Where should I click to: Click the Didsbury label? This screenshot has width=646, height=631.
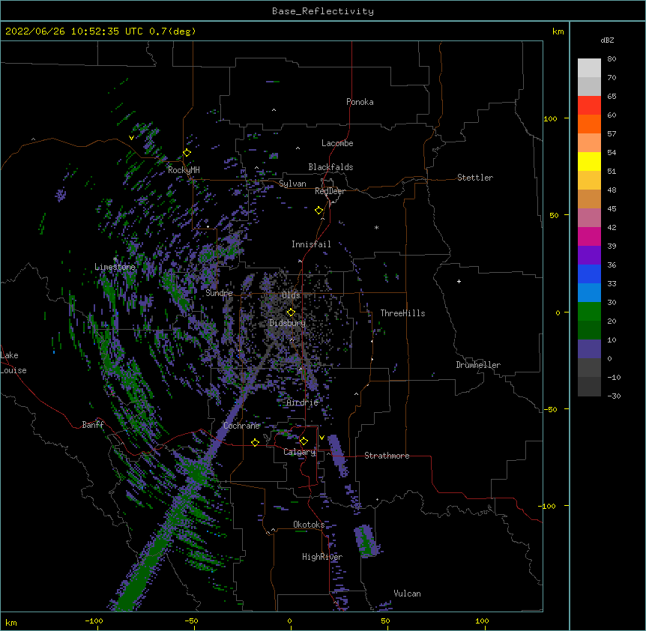[x=288, y=323]
